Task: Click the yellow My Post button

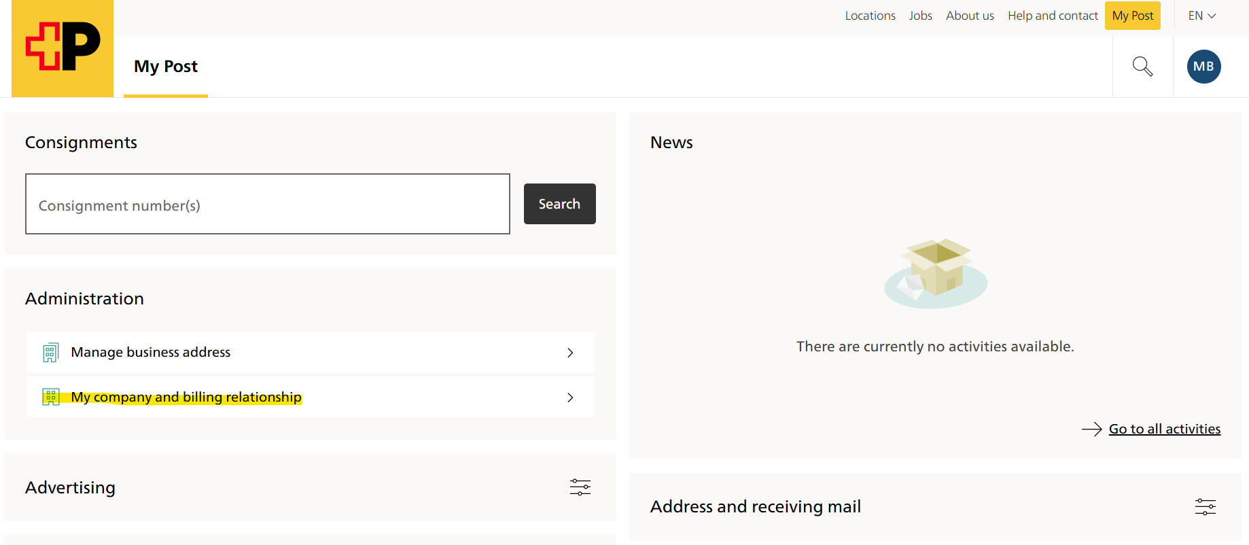Action: (x=1132, y=16)
